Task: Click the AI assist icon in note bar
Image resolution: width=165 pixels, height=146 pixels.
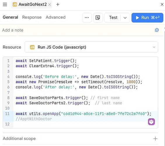Action: point(157,30)
